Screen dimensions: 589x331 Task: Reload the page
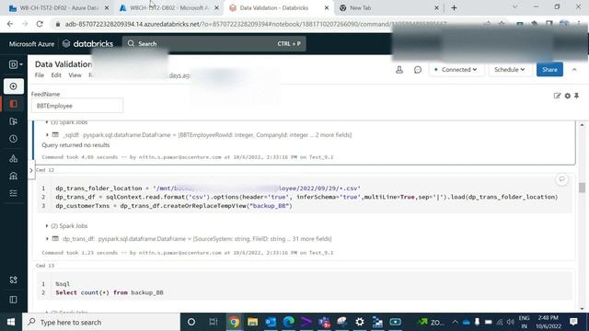click(x=40, y=24)
